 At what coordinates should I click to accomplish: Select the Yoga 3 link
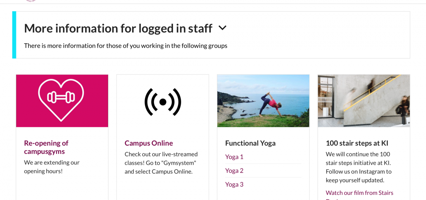click(234, 184)
